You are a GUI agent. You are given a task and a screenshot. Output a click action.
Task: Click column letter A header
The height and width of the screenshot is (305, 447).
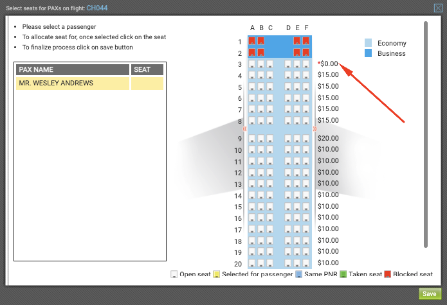(252, 28)
